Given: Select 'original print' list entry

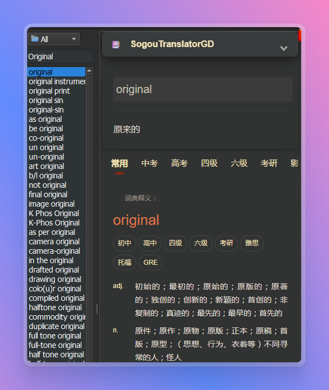Looking at the screenshot, I should pyautogui.click(x=56, y=91).
